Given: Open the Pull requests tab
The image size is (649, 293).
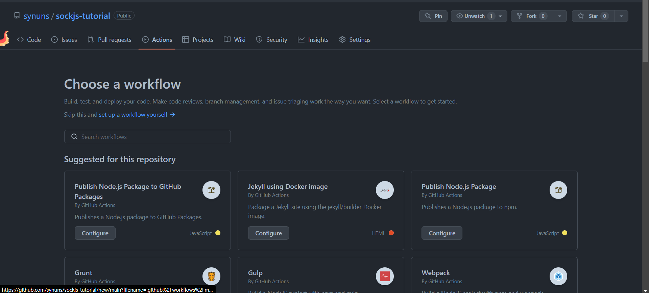Looking at the screenshot, I should point(109,40).
